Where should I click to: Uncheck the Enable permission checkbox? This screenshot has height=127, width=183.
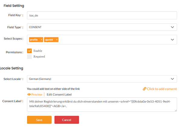point(29,51)
